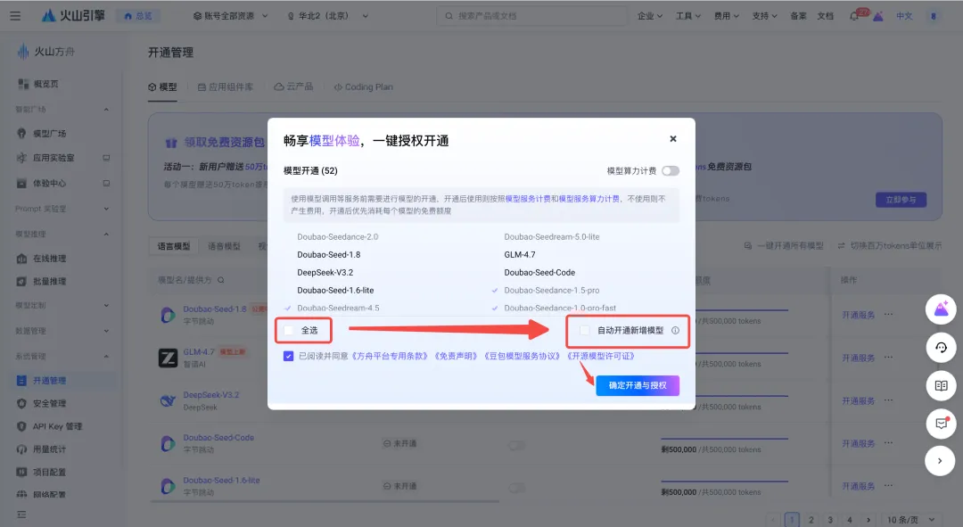Toggle the Doubao-Seed-1.6-lite row switch in the table

point(516,488)
